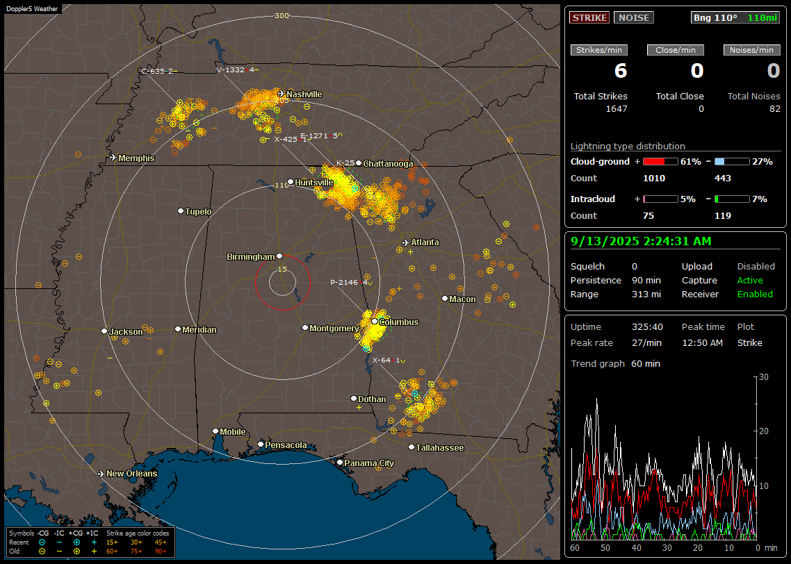Viewport: 791px width, 564px height.
Task: Click the Persistence value 90 min
Action: (x=646, y=280)
